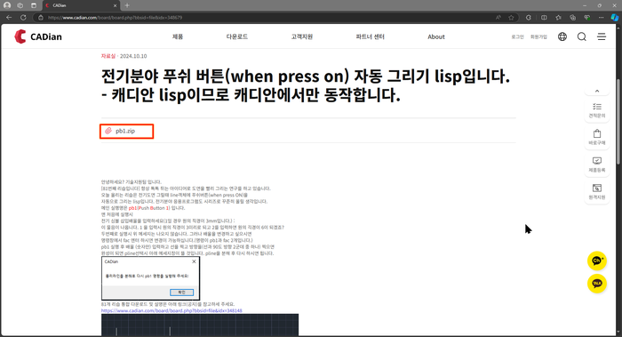Click the browser back arrow
The image size is (622, 337).
(x=9, y=18)
